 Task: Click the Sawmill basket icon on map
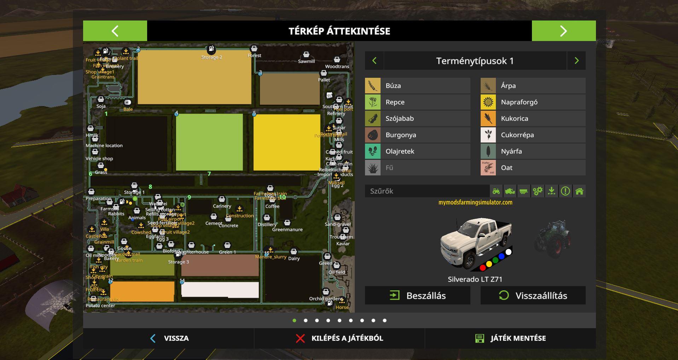(306, 54)
